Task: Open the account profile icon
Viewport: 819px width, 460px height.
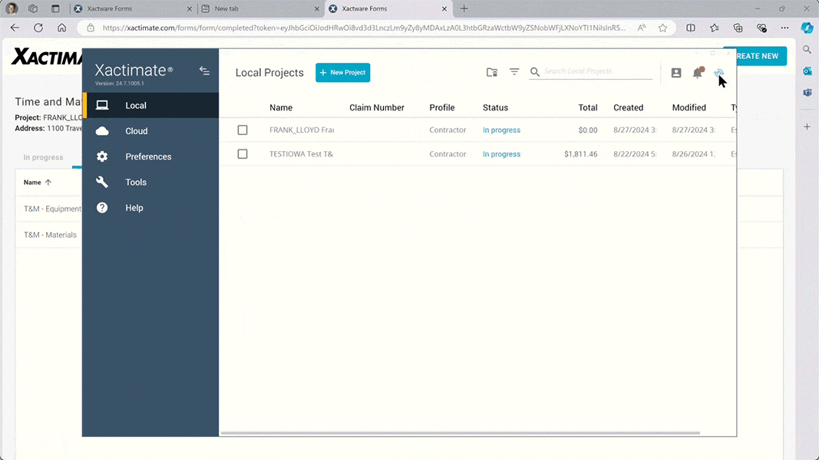Action: [x=675, y=73]
